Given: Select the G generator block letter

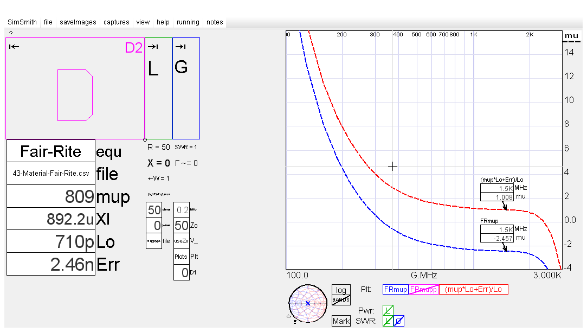Looking at the screenshot, I should pos(181,67).
